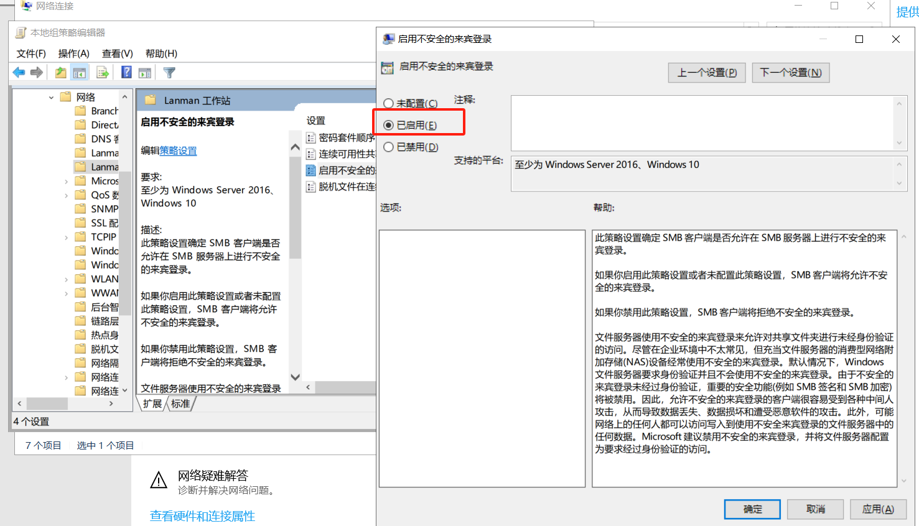
Task: Click the gray Forward arrow in toolbar
Action: (37, 73)
